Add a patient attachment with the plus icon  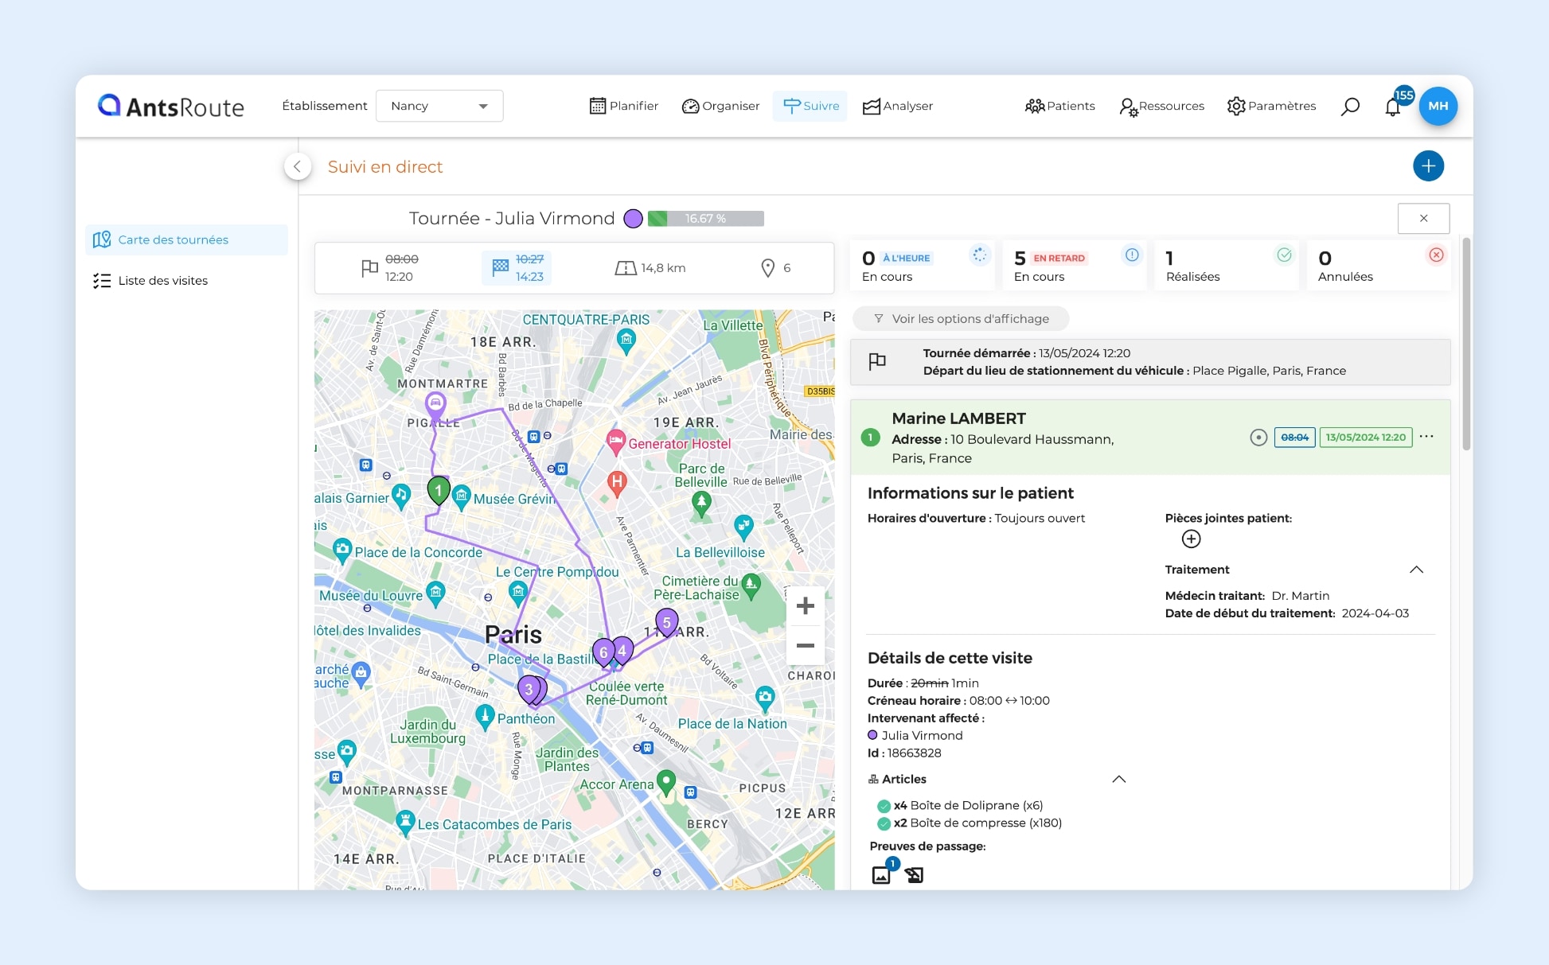click(1191, 539)
